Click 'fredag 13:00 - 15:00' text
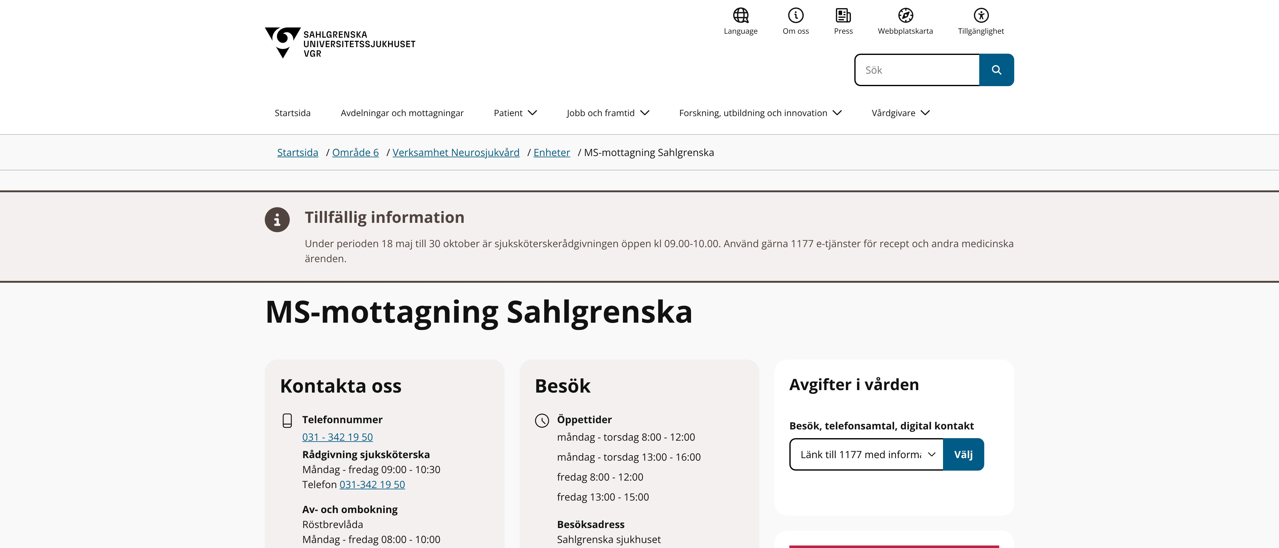Image resolution: width=1279 pixels, height=548 pixels. (x=603, y=497)
